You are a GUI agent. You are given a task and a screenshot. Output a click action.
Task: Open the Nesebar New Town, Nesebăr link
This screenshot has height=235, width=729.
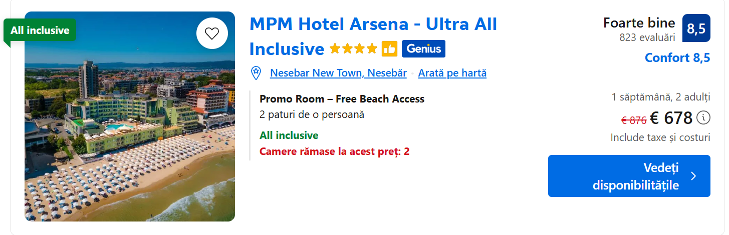338,73
